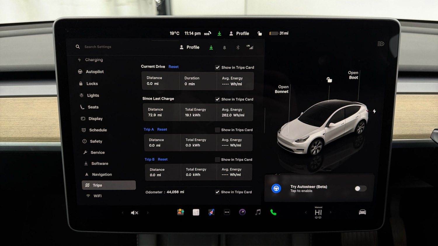The width and height of the screenshot is (438, 246).
Task: Tap the Open Boot control on the car
Action: point(353,75)
